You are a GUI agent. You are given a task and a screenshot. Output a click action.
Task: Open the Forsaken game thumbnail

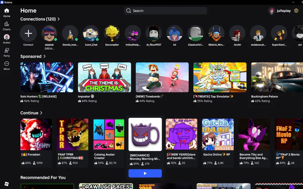pyautogui.click(x=36, y=134)
